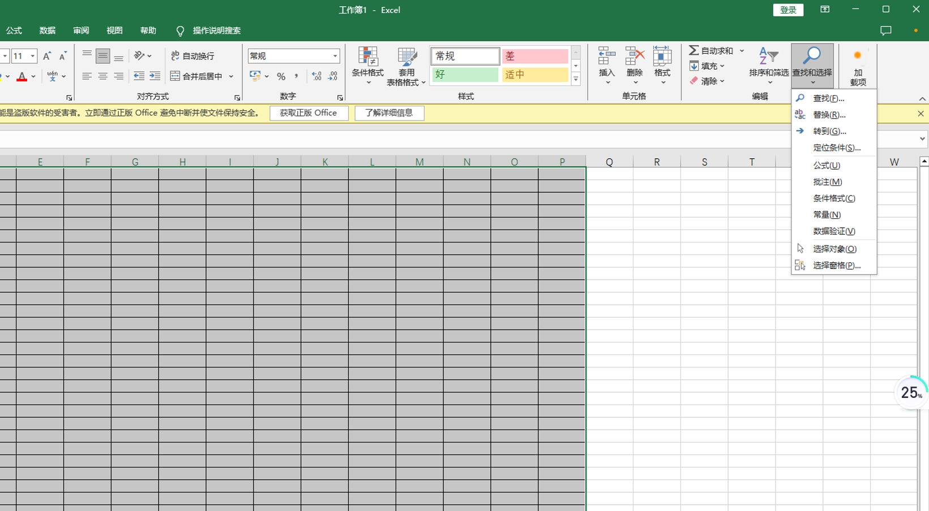Decrease the cell indent

click(x=139, y=76)
